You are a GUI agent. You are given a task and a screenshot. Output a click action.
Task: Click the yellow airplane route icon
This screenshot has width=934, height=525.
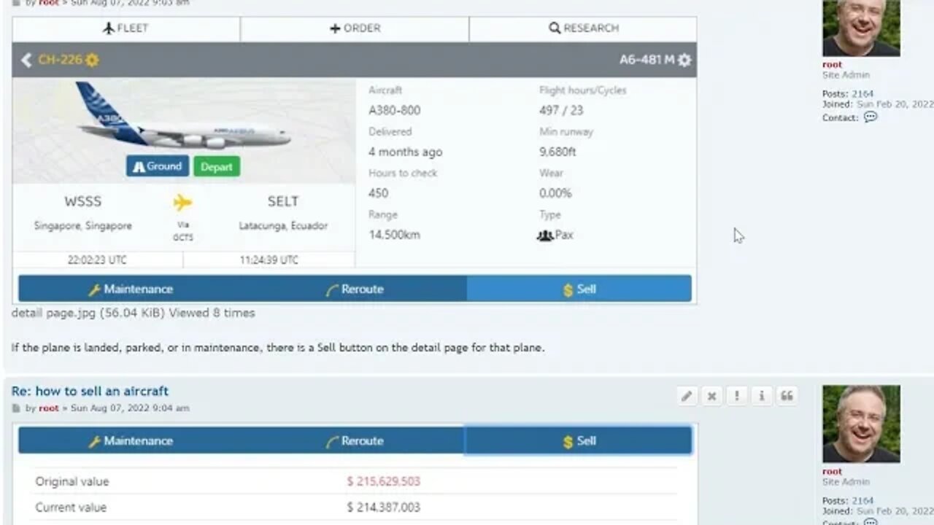tap(182, 203)
